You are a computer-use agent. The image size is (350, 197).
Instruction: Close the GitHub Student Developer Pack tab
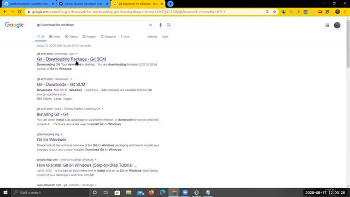tap(107, 4)
